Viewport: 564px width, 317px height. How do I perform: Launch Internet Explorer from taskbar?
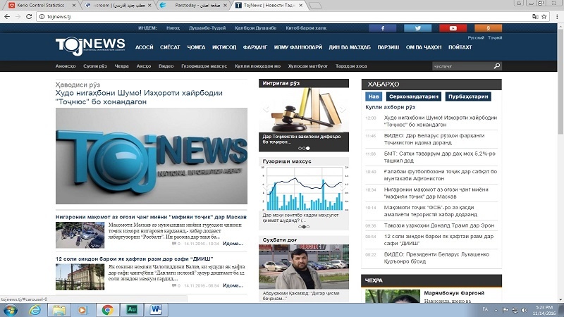(35, 310)
